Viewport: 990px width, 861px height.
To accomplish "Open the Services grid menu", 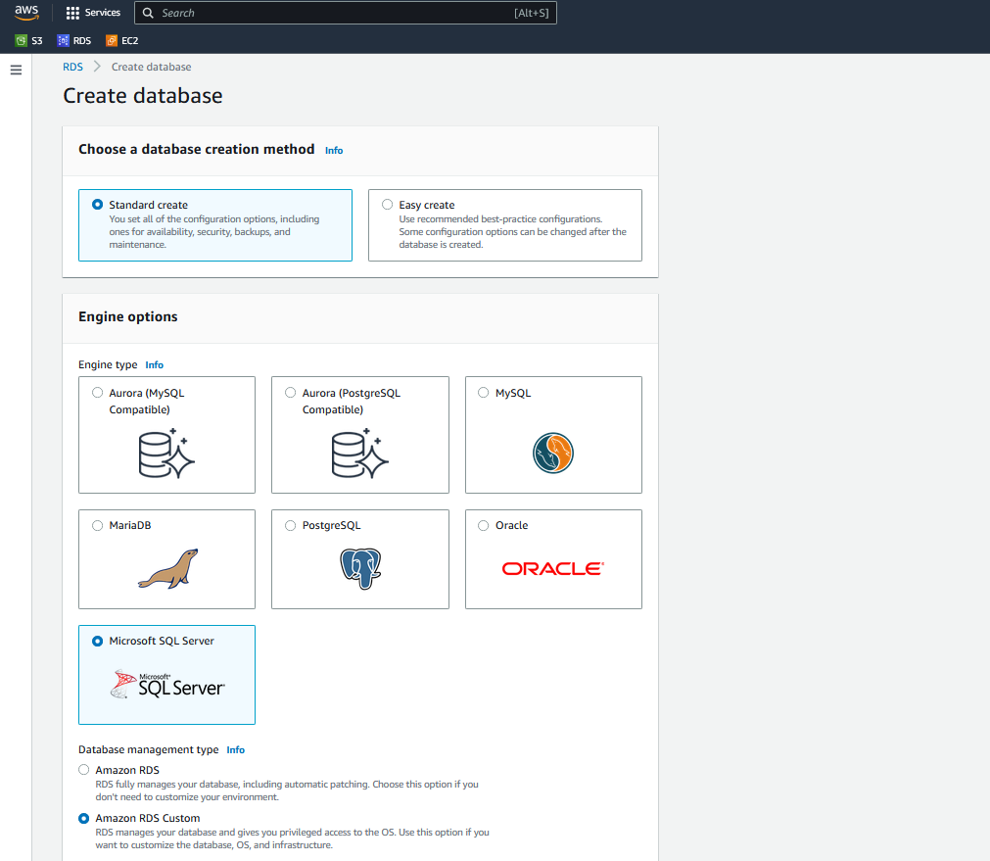I will (72, 13).
